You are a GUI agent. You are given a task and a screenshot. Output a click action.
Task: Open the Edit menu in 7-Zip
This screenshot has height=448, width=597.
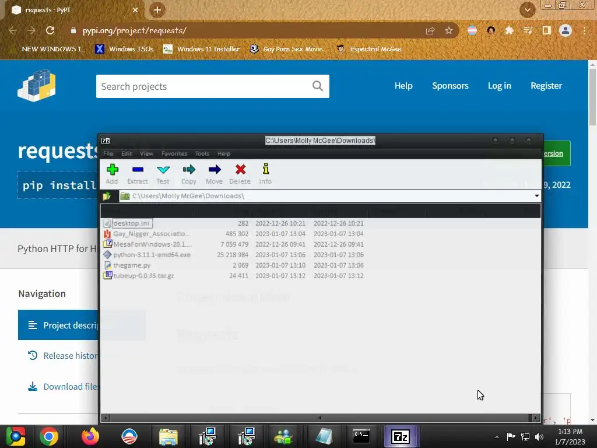(x=127, y=153)
